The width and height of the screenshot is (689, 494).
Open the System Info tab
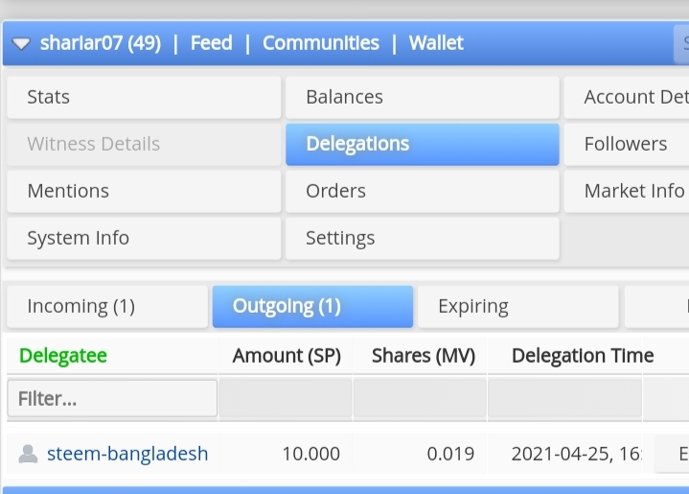(144, 238)
